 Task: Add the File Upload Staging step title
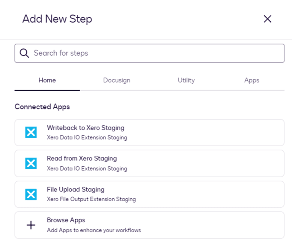pos(76,190)
